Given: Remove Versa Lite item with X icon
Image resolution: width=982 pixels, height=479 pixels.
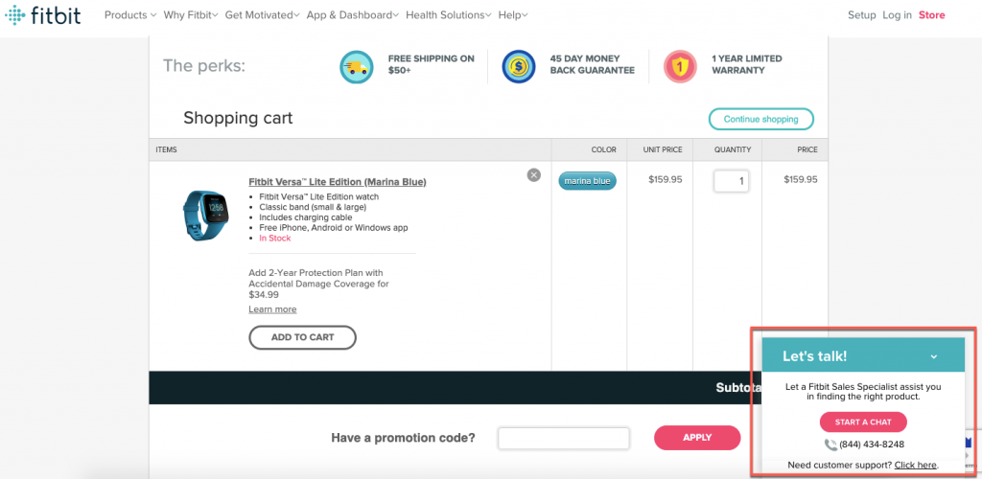Looking at the screenshot, I should pyautogui.click(x=533, y=175).
